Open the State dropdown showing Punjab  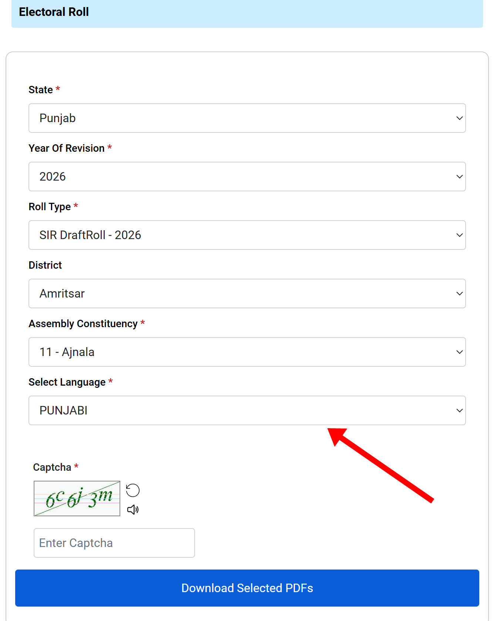pyautogui.click(x=247, y=118)
